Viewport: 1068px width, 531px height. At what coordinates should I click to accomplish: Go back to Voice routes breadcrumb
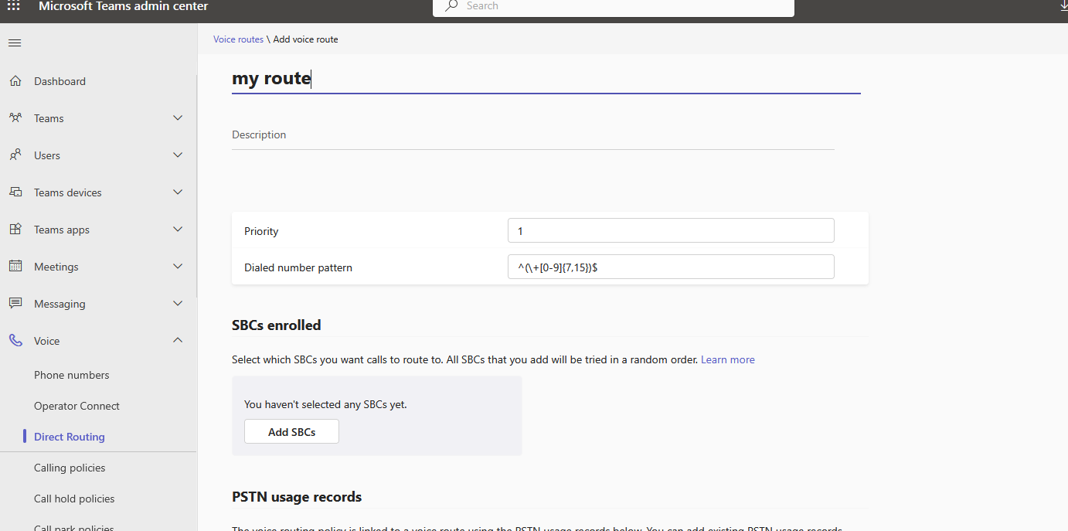(238, 39)
